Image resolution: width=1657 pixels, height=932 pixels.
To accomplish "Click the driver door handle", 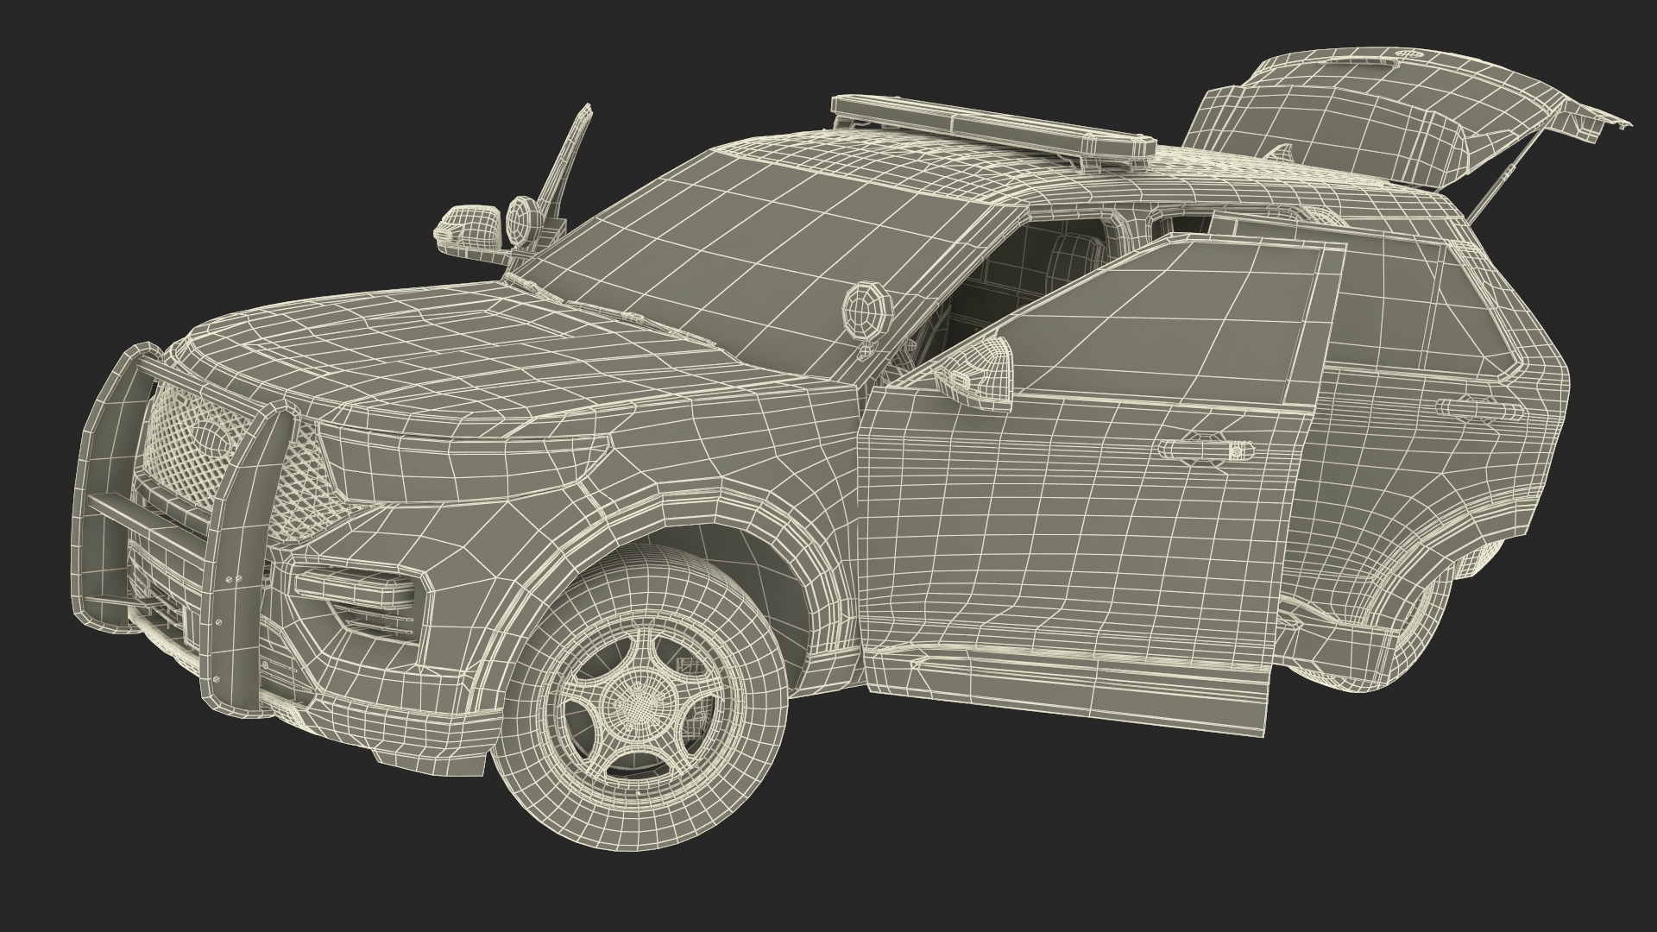I will pos(1205,451).
